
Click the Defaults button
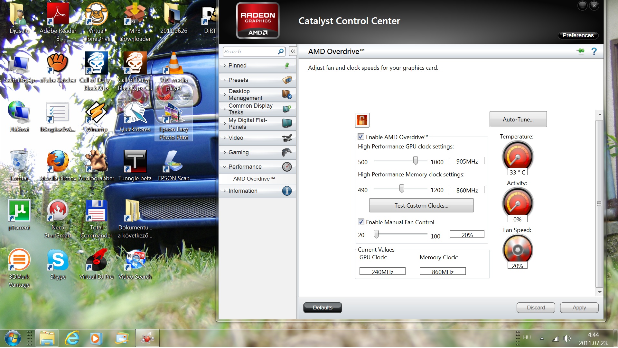pyautogui.click(x=323, y=308)
